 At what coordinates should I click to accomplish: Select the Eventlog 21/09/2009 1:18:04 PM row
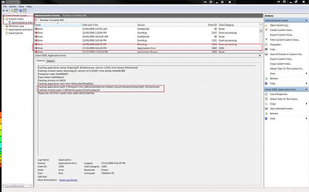[x=147, y=32]
